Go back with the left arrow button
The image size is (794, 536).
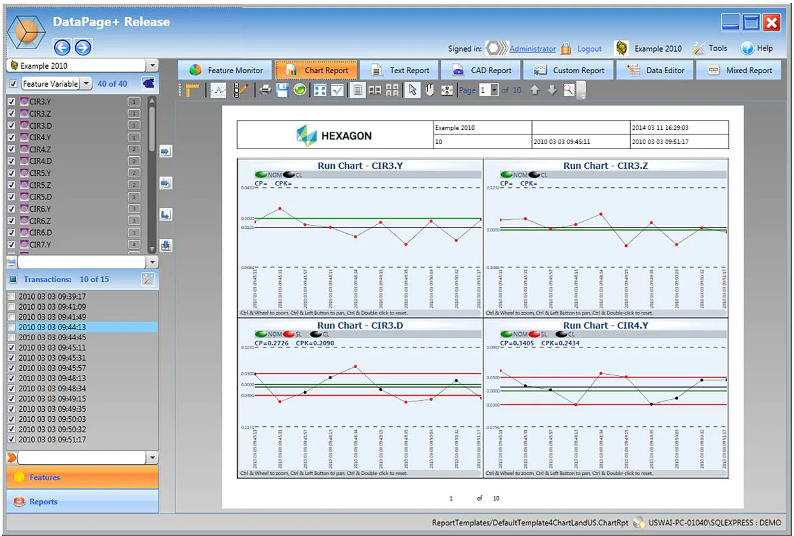coord(62,47)
